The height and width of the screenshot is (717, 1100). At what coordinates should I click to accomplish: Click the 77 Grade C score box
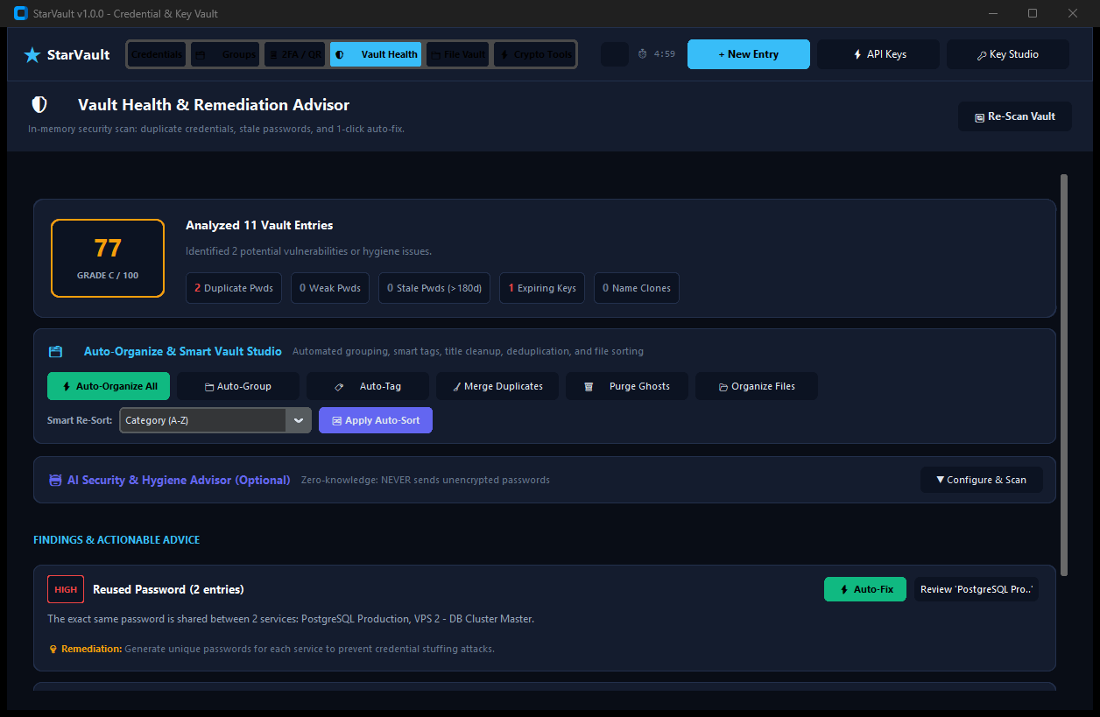tap(108, 258)
